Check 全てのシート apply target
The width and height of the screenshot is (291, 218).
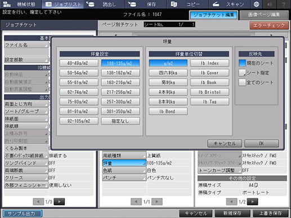(242, 83)
